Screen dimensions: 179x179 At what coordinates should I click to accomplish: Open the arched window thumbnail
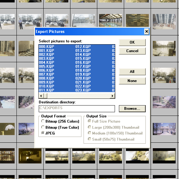tap(7, 129)
